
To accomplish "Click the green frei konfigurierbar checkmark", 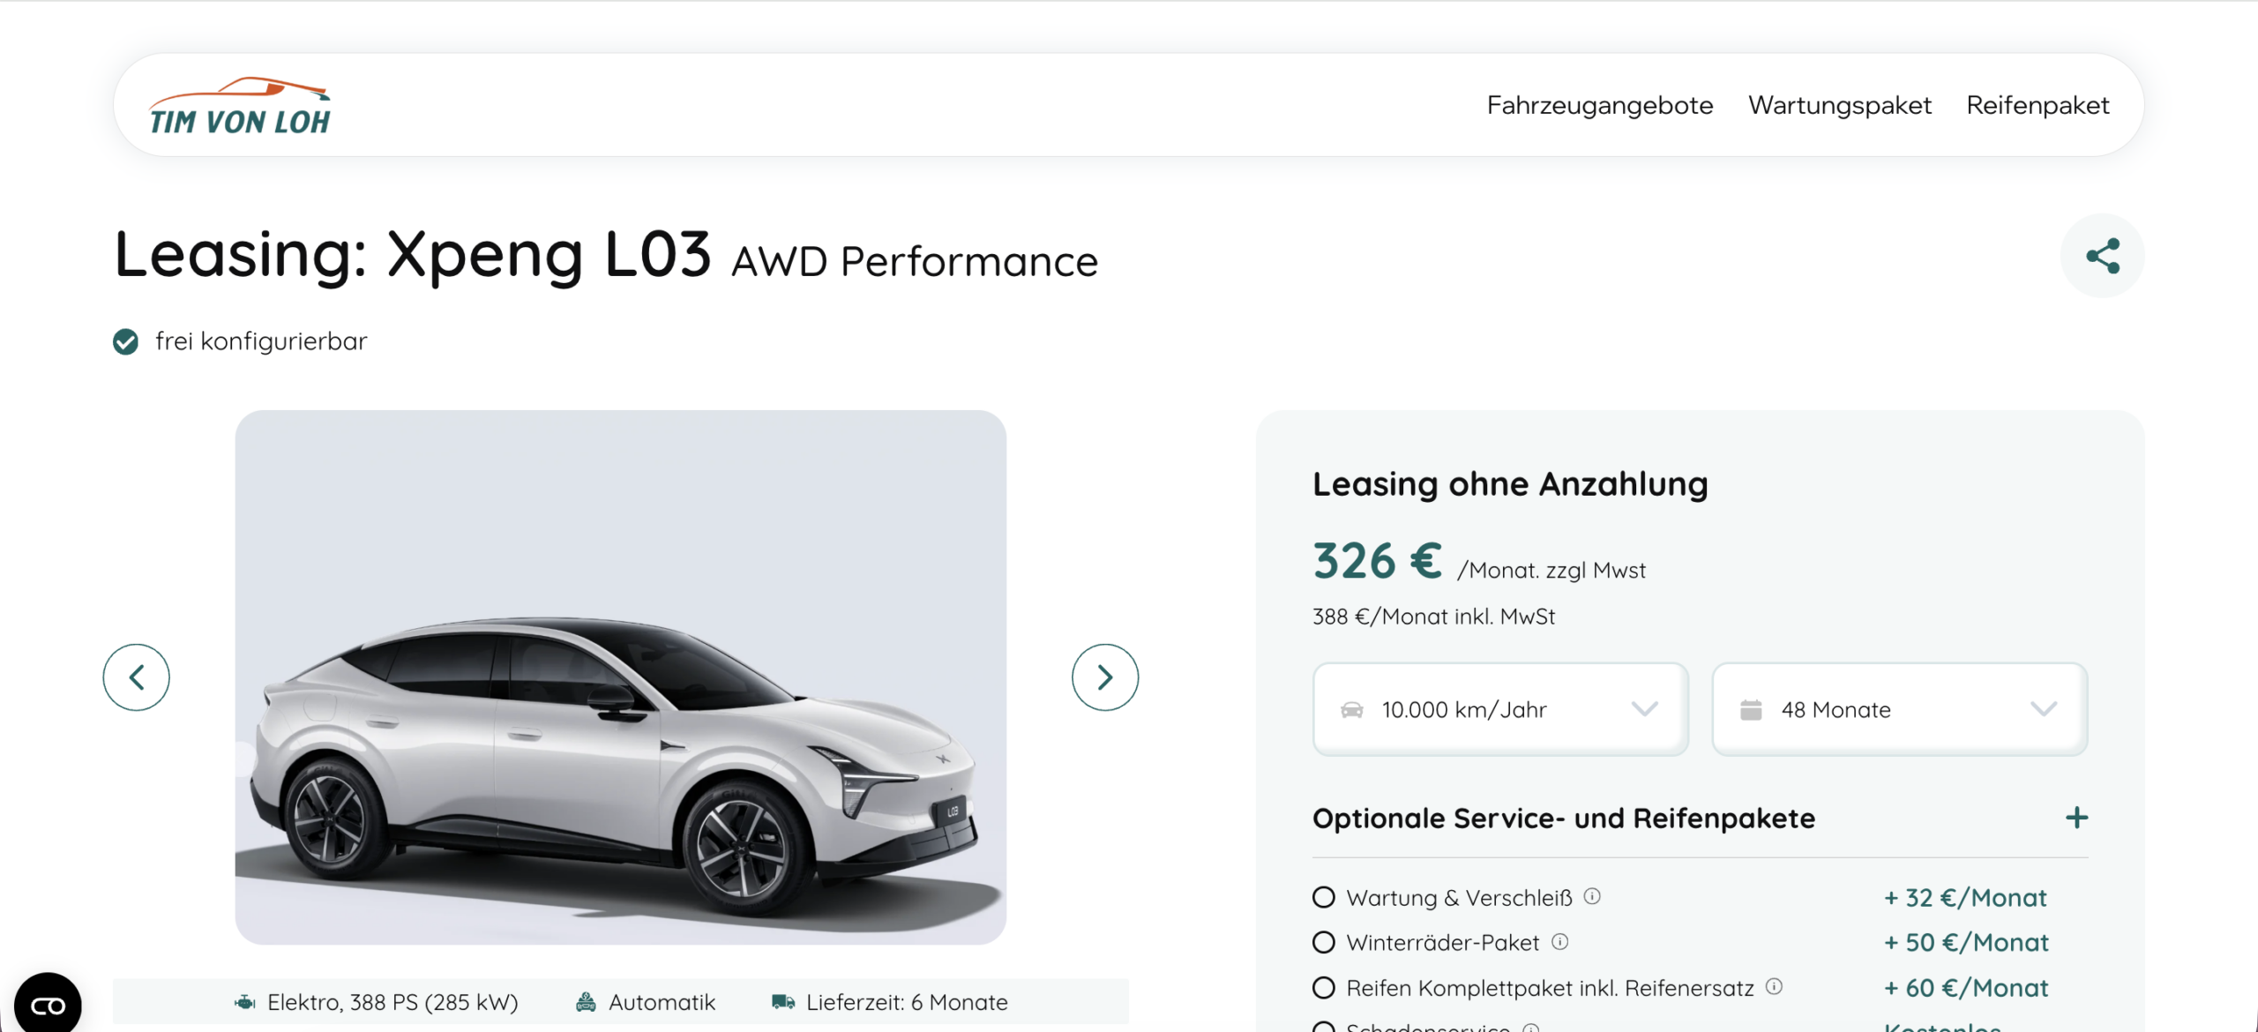I will click(x=125, y=341).
